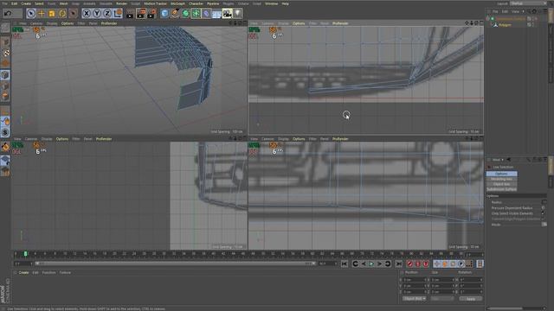Open Edit Render Settings icon
554x311 pixels.
click(151, 14)
